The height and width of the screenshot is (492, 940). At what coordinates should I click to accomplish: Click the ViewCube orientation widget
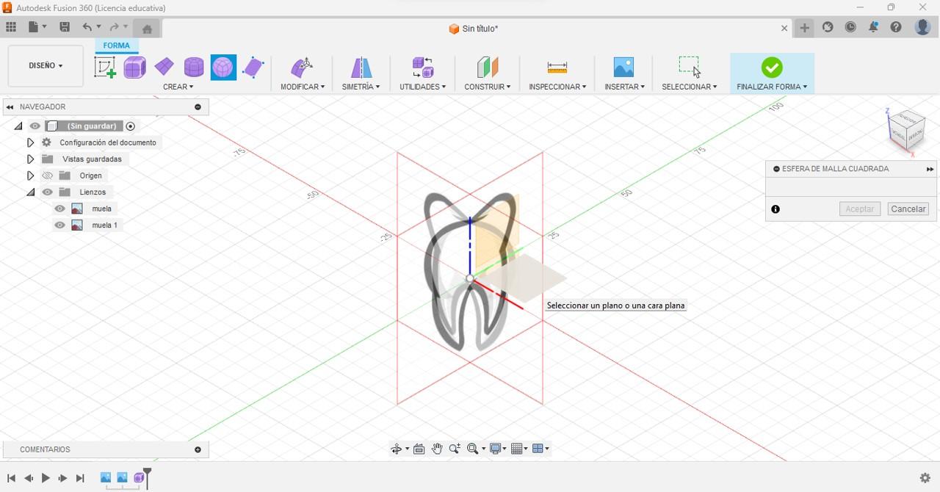point(905,130)
